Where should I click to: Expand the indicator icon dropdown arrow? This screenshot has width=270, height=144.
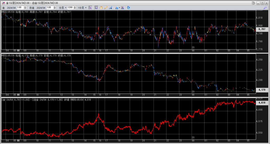click(x=119, y=8)
